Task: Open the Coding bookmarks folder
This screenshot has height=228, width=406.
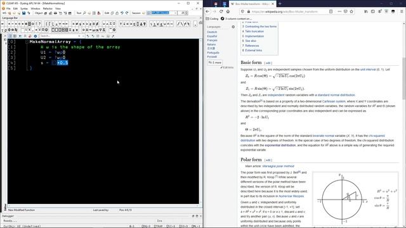Action: tap(212, 18)
